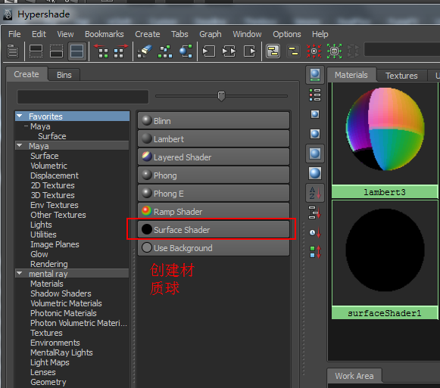Open the Help menu
440x388 pixels.
(x=320, y=34)
